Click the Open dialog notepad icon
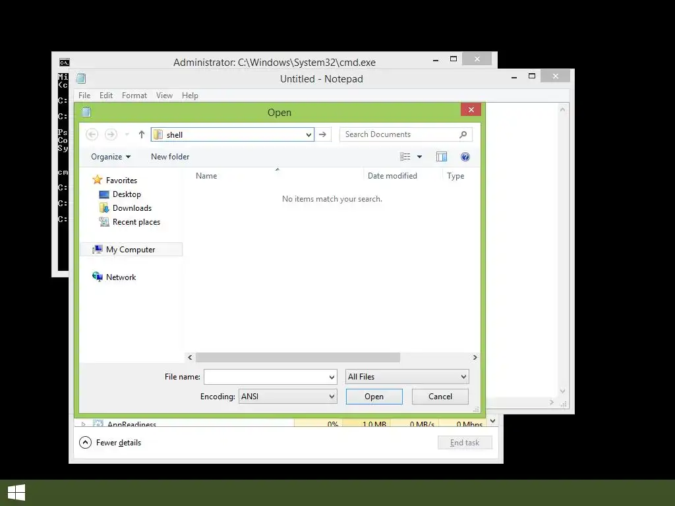Image resolution: width=675 pixels, height=506 pixels. tap(86, 112)
